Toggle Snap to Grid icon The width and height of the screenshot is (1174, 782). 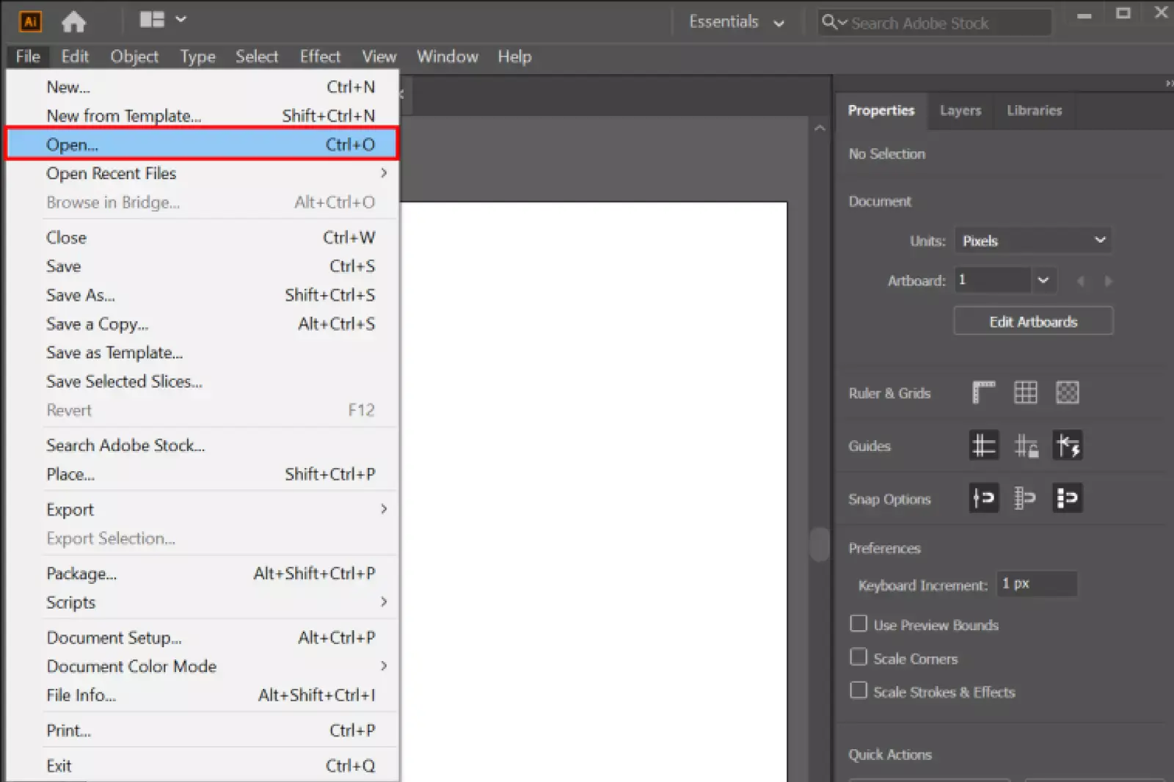tap(1025, 498)
